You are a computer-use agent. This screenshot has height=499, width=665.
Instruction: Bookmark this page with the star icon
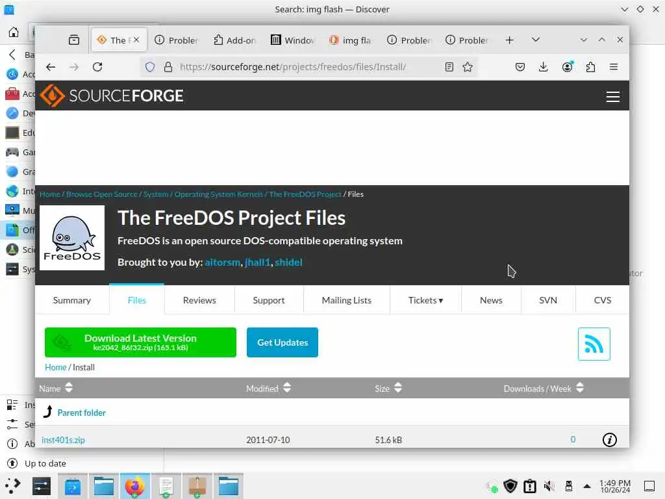click(468, 67)
